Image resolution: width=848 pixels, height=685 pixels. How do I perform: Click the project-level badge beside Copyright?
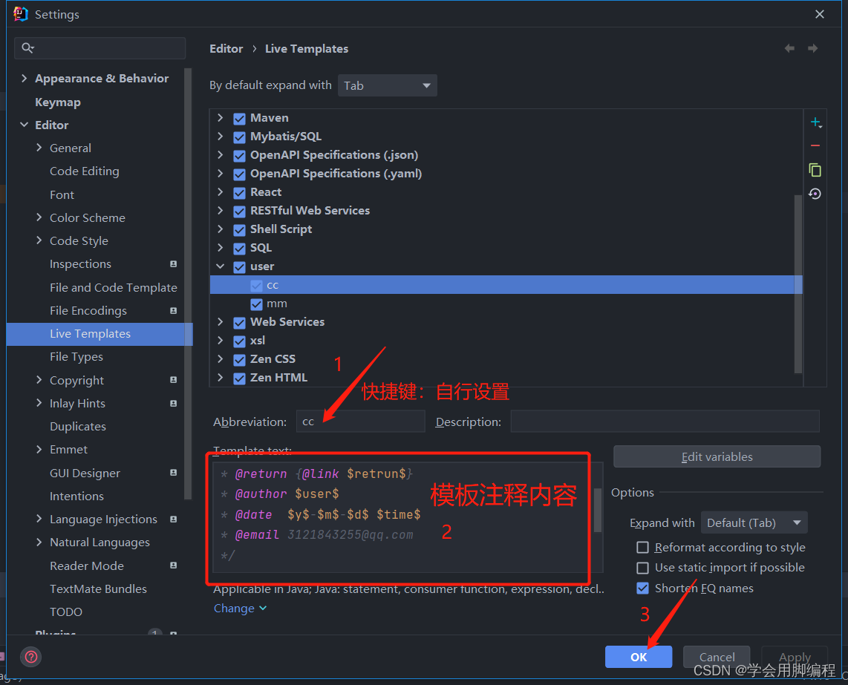[173, 380]
